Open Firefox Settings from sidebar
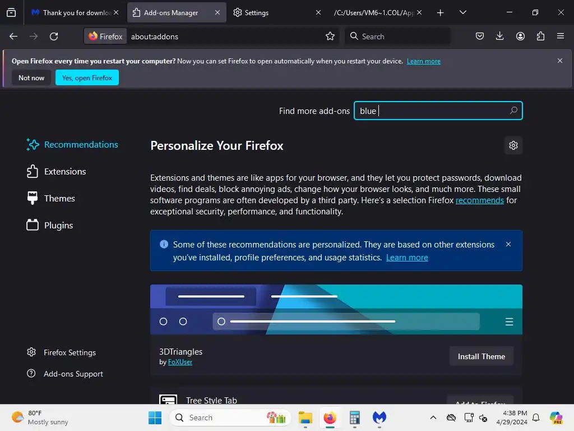 (61, 352)
